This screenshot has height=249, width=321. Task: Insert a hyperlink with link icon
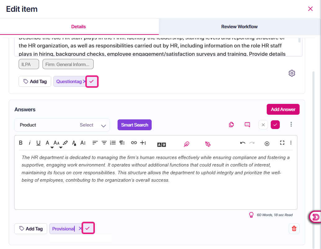(x=134, y=143)
